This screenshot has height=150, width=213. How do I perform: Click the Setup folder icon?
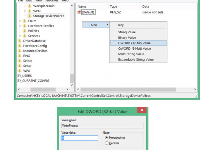(20, 66)
